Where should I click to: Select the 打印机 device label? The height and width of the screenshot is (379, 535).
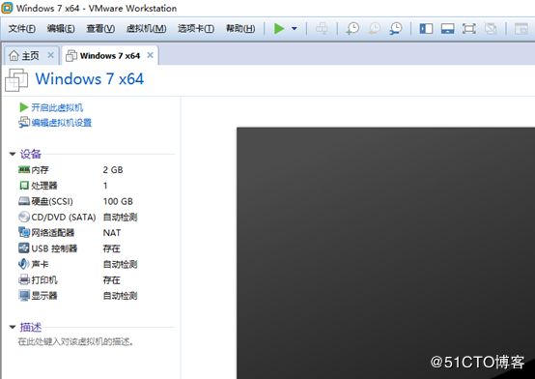(x=44, y=279)
